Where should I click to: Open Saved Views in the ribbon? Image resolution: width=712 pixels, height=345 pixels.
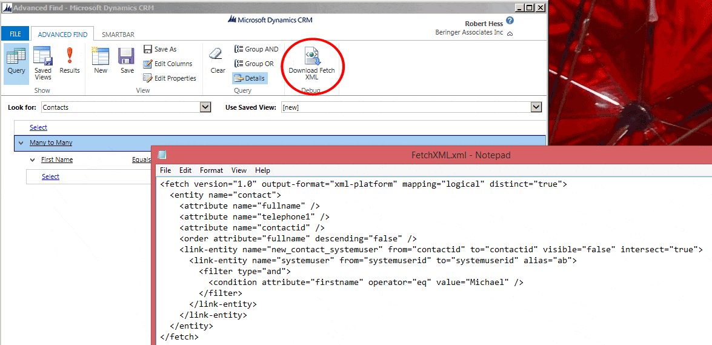click(x=43, y=63)
